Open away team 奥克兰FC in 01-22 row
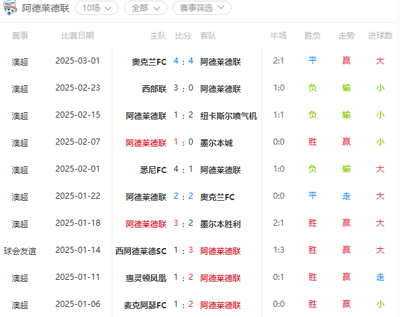Viewport: 400px width, 317px height. pos(217,197)
